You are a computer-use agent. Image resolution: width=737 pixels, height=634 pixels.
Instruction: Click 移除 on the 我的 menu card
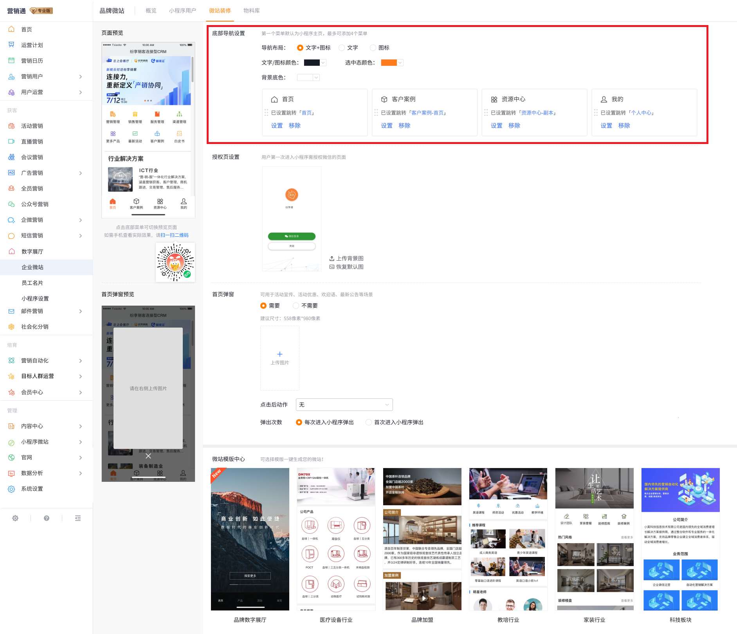[624, 125]
